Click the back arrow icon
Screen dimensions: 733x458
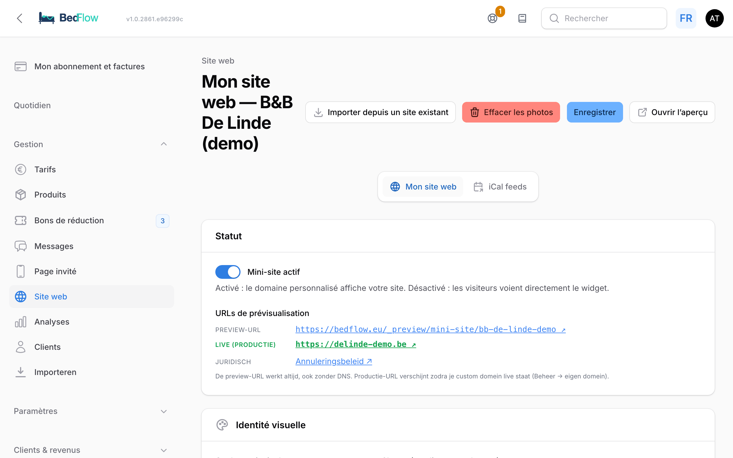tap(20, 18)
